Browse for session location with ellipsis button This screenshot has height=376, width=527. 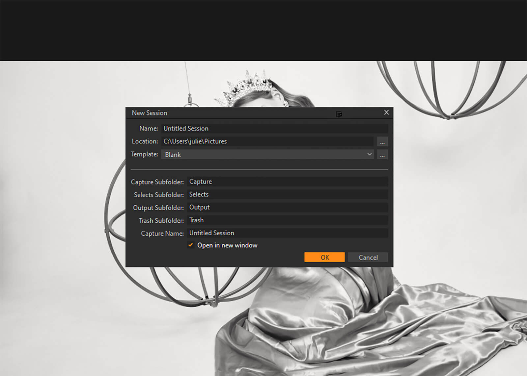click(x=382, y=142)
